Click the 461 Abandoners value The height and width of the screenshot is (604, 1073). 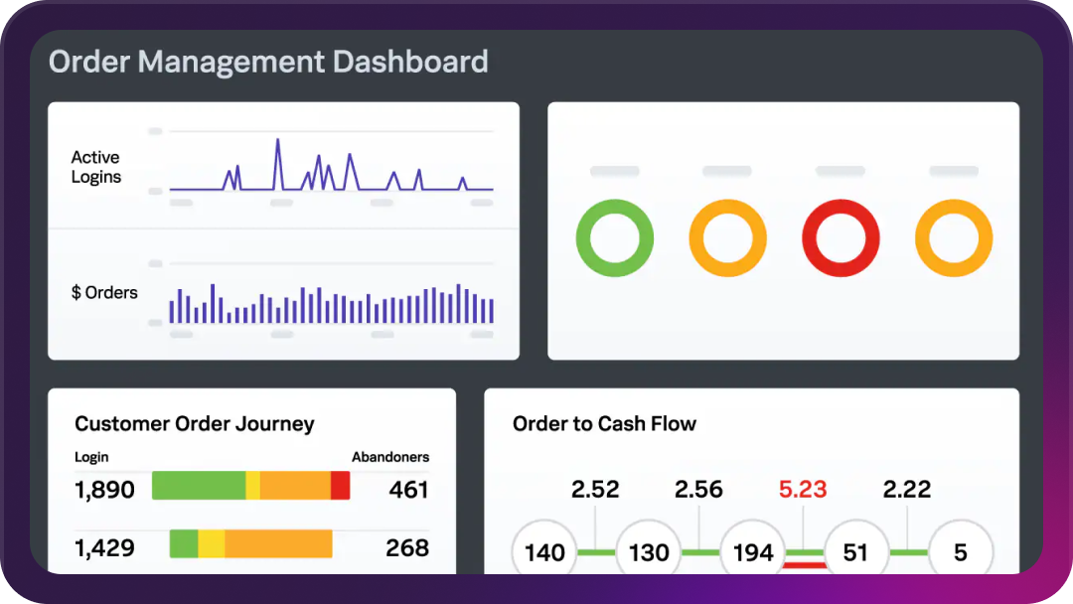(410, 489)
